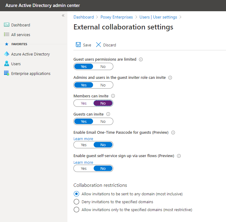Open Users favorite in sidebar
The height and width of the screenshot is (222, 226).
[16, 64]
